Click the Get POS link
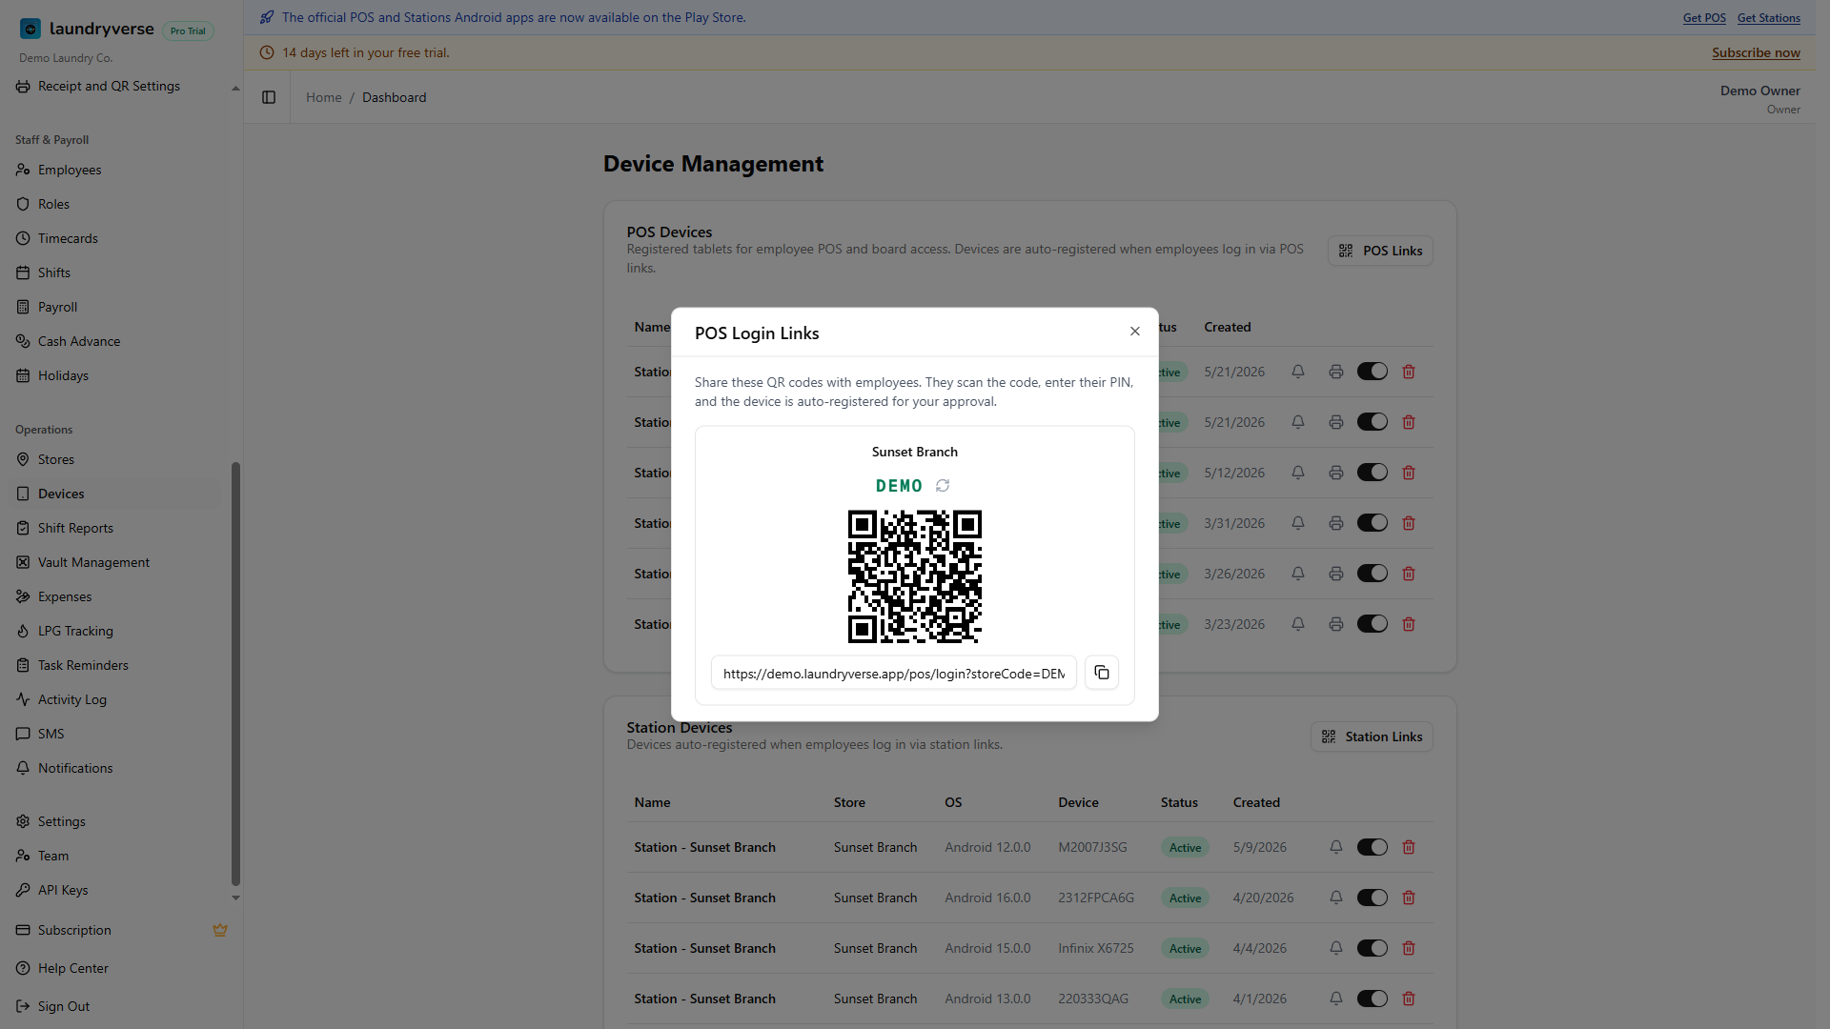Viewport: 1830px width, 1029px height. click(x=1704, y=17)
